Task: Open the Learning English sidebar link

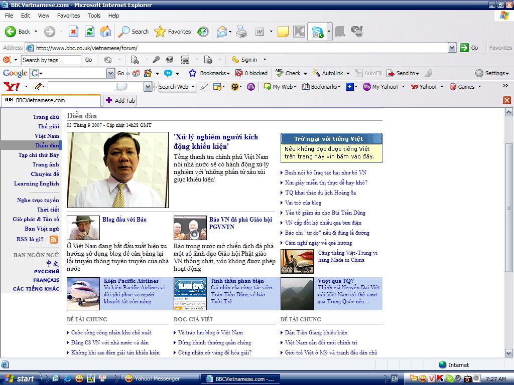Action: click(x=36, y=183)
